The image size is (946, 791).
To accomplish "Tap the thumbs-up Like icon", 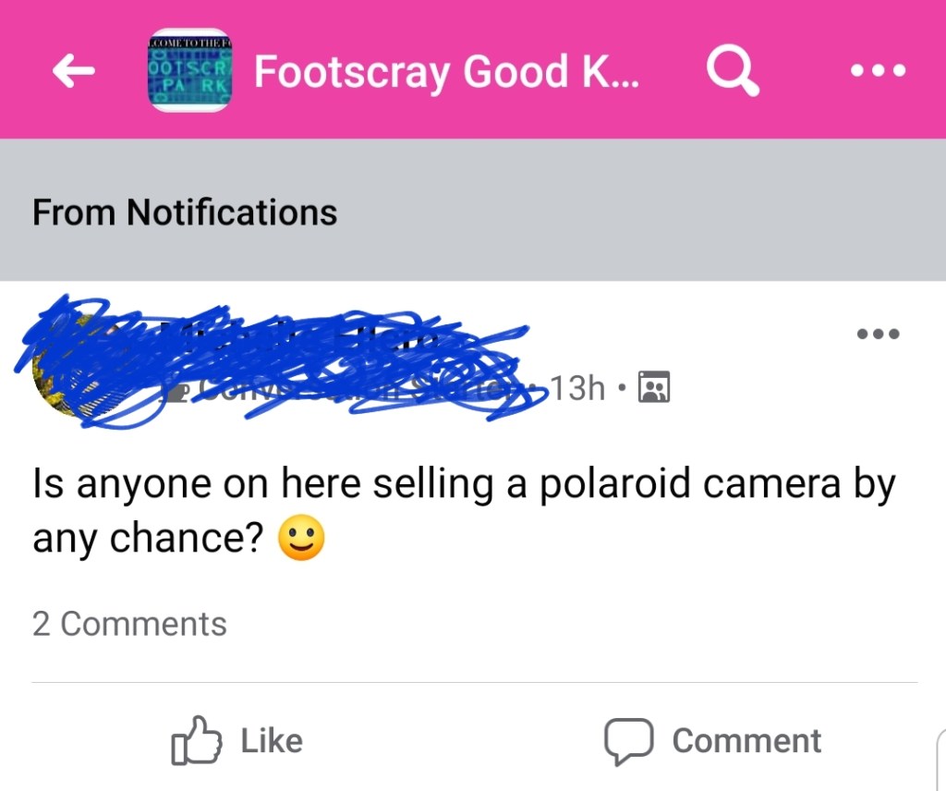I will click(x=197, y=740).
